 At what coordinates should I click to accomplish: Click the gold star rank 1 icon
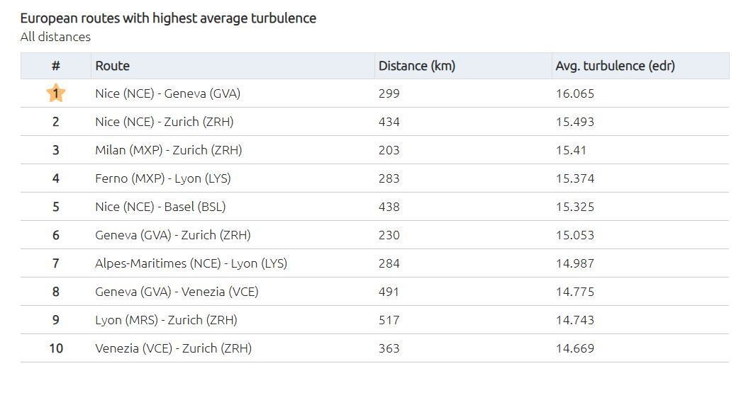pos(55,93)
